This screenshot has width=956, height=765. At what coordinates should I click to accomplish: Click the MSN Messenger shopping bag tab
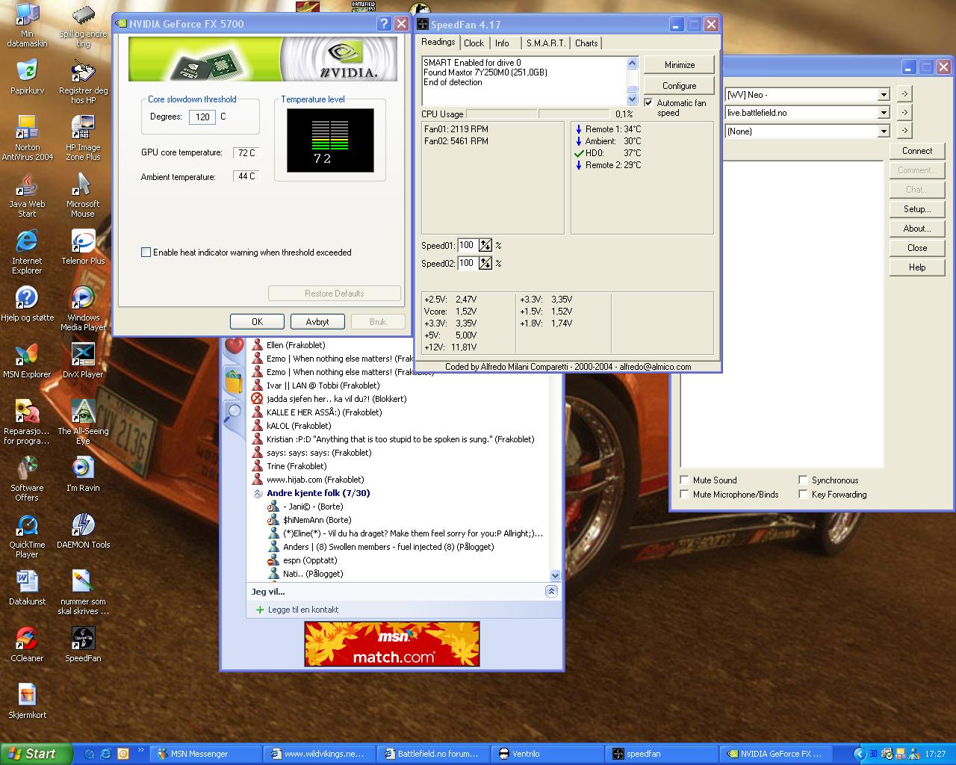(x=234, y=380)
